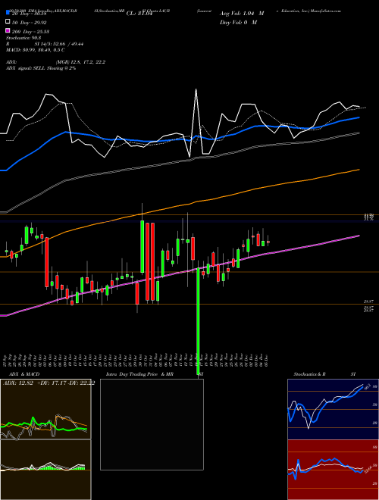This screenshot has width=379, height=500.
Task: Click the 'Avg Vol: 1.04 M' label
Action: click(x=242, y=14)
